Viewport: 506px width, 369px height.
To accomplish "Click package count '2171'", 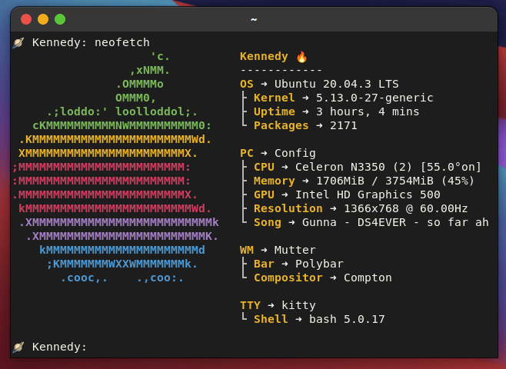I will pyautogui.click(x=343, y=126).
